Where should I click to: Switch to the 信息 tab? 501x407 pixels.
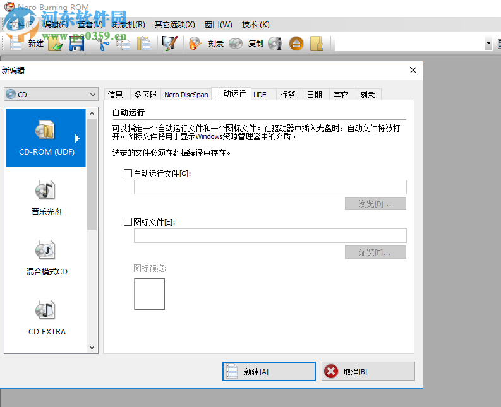[116, 95]
